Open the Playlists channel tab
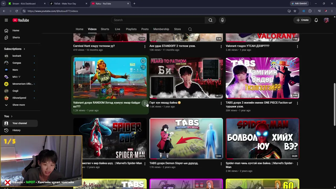Viewport: 336px width, 189px height. [131, 29]
